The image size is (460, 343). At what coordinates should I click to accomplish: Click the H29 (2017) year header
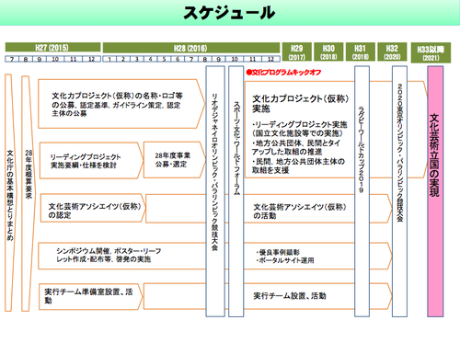tap(297, 51)
